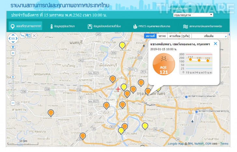Viewport: 237px width, 152px height.
Task: Switch to the สถานที่ map layer tab
Action: pos(150,36)
